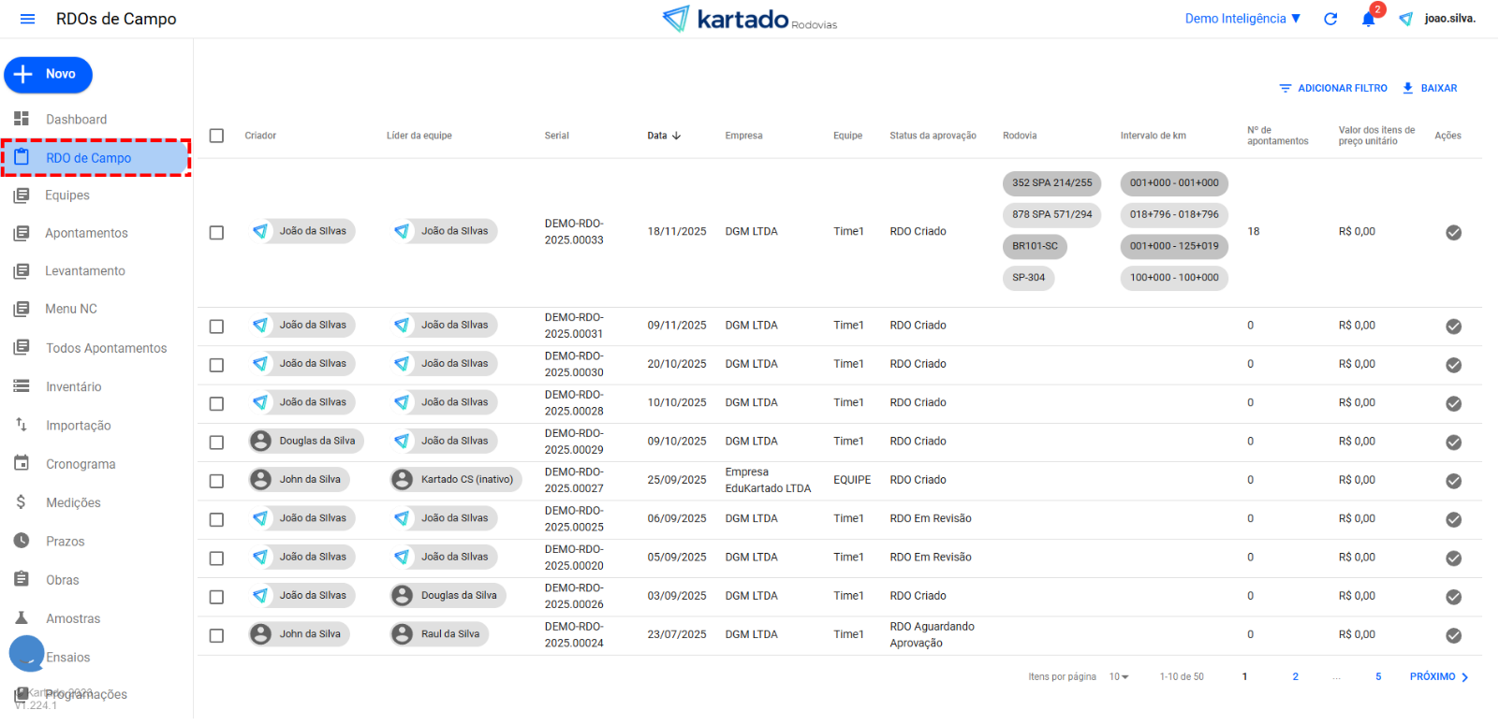Open the items per page dropdown
1499x725 pixels.
click(1119, 677)
